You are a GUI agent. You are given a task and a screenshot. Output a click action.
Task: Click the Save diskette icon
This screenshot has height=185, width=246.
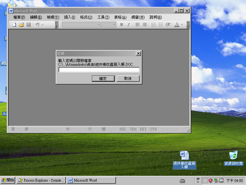[28, 25]
